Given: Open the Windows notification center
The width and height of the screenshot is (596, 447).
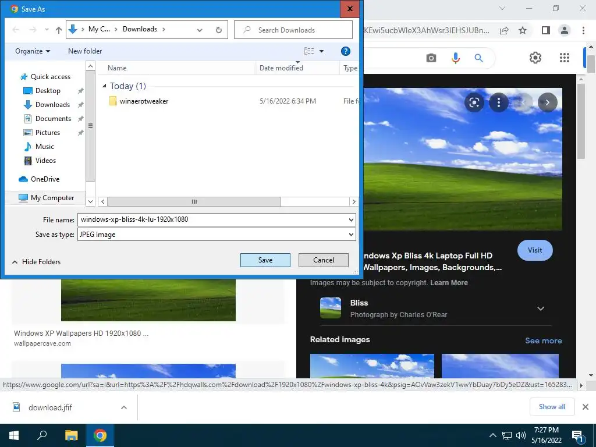Looking at the screenshot, I should point(577,436).
